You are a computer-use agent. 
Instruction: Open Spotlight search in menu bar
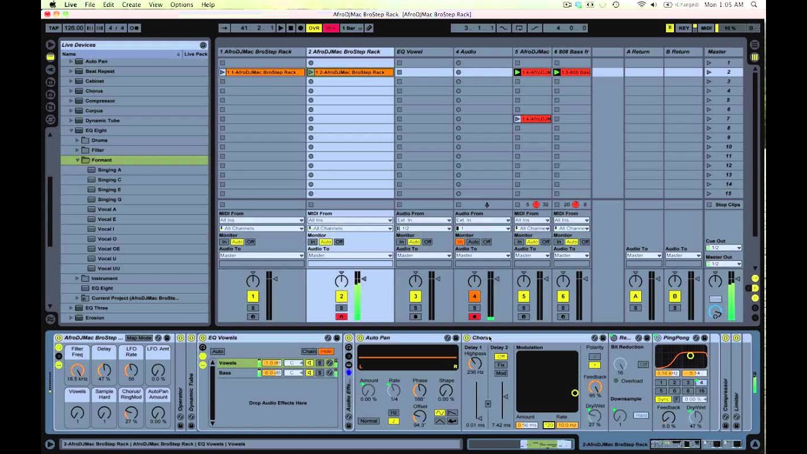(x=753, y=4)
